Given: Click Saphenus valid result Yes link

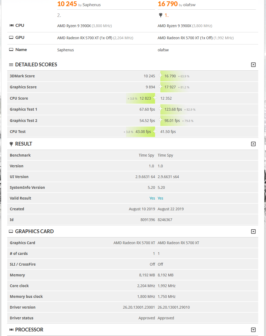Looking at the screenshot, I should (x=152, y=198).
